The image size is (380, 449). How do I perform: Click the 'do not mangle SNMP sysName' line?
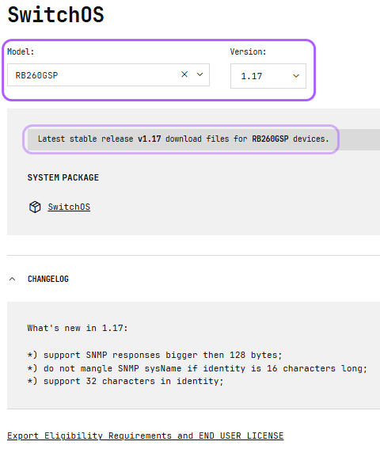click(197, 368)
